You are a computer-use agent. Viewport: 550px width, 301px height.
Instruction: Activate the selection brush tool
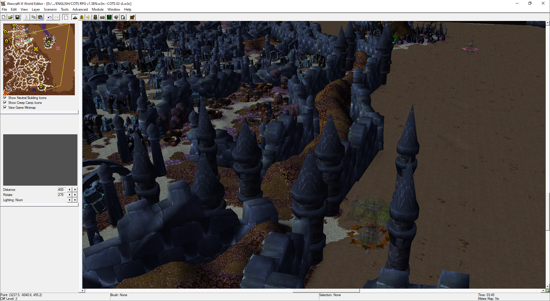(66, 17)
